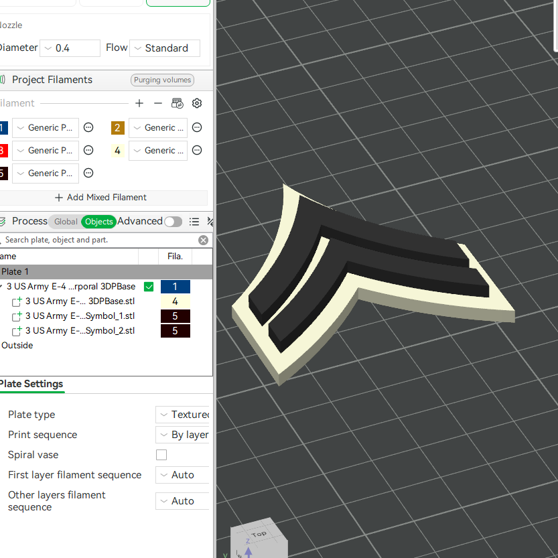Image resolution: width=558 pixels, height=558 pixels.
Task: Switch process scope to Global
Action: coord(66,222)
